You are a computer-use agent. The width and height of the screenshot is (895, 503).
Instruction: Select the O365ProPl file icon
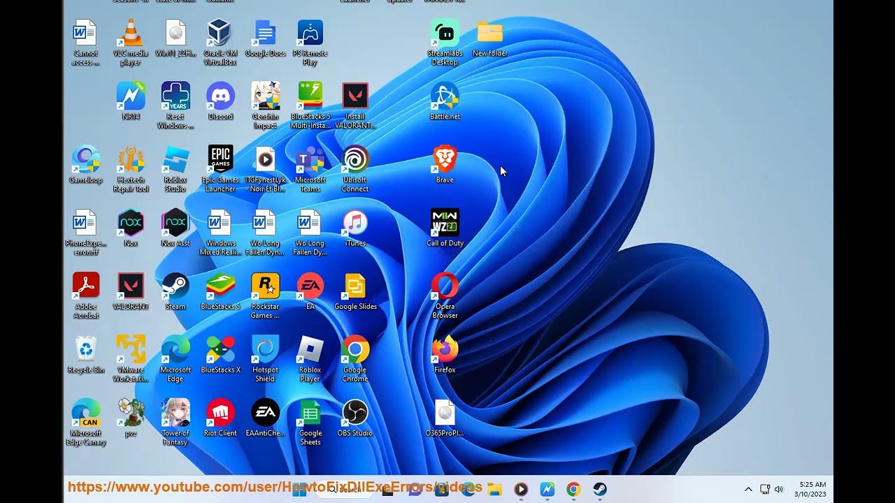pos(445,418)
